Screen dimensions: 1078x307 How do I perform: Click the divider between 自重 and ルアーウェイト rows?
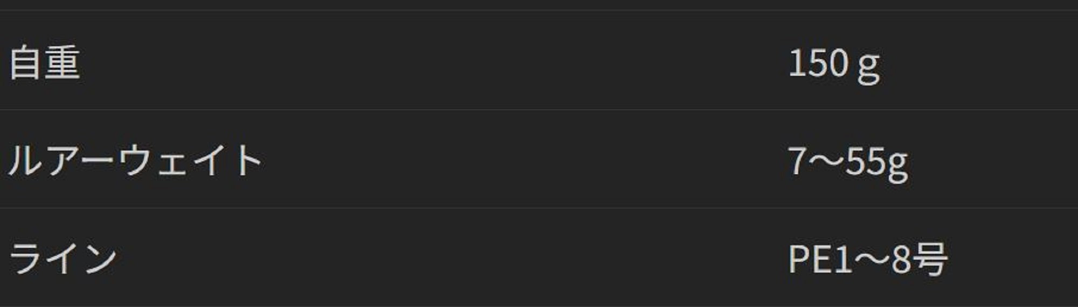pyautogui.click(x=539, y=110)
